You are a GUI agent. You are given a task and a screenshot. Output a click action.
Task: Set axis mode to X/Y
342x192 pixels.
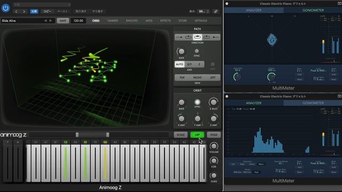(x=189, y=65)
